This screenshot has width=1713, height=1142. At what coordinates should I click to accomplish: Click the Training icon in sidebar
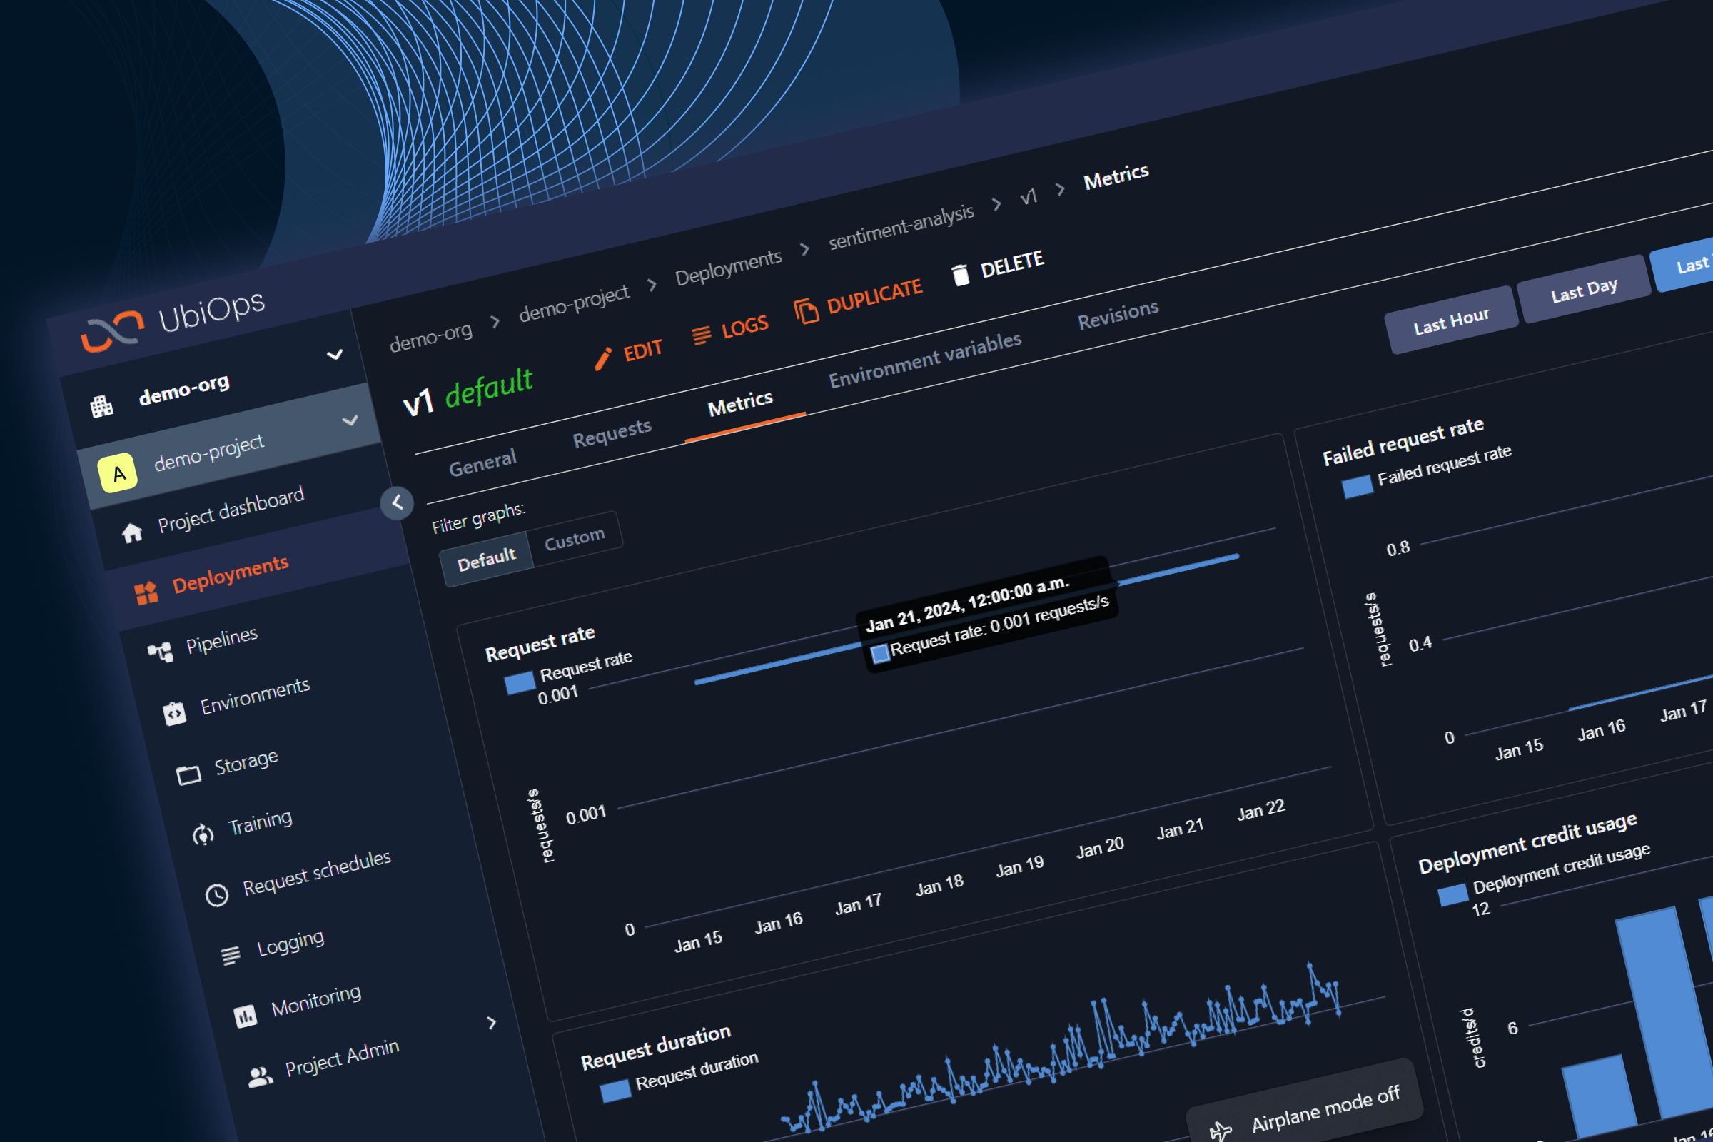pyautogui.click(x=203, y=834)
